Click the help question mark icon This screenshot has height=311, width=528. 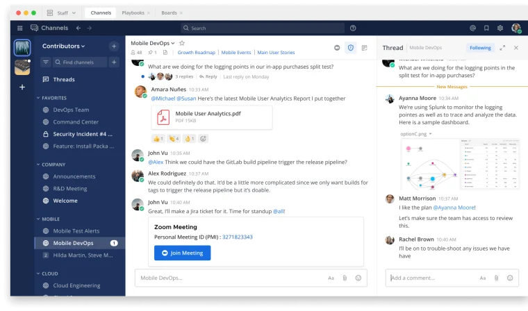click(353, 28)
